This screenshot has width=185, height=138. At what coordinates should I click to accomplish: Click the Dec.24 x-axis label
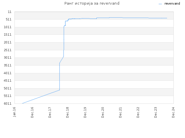coord(173,112)
